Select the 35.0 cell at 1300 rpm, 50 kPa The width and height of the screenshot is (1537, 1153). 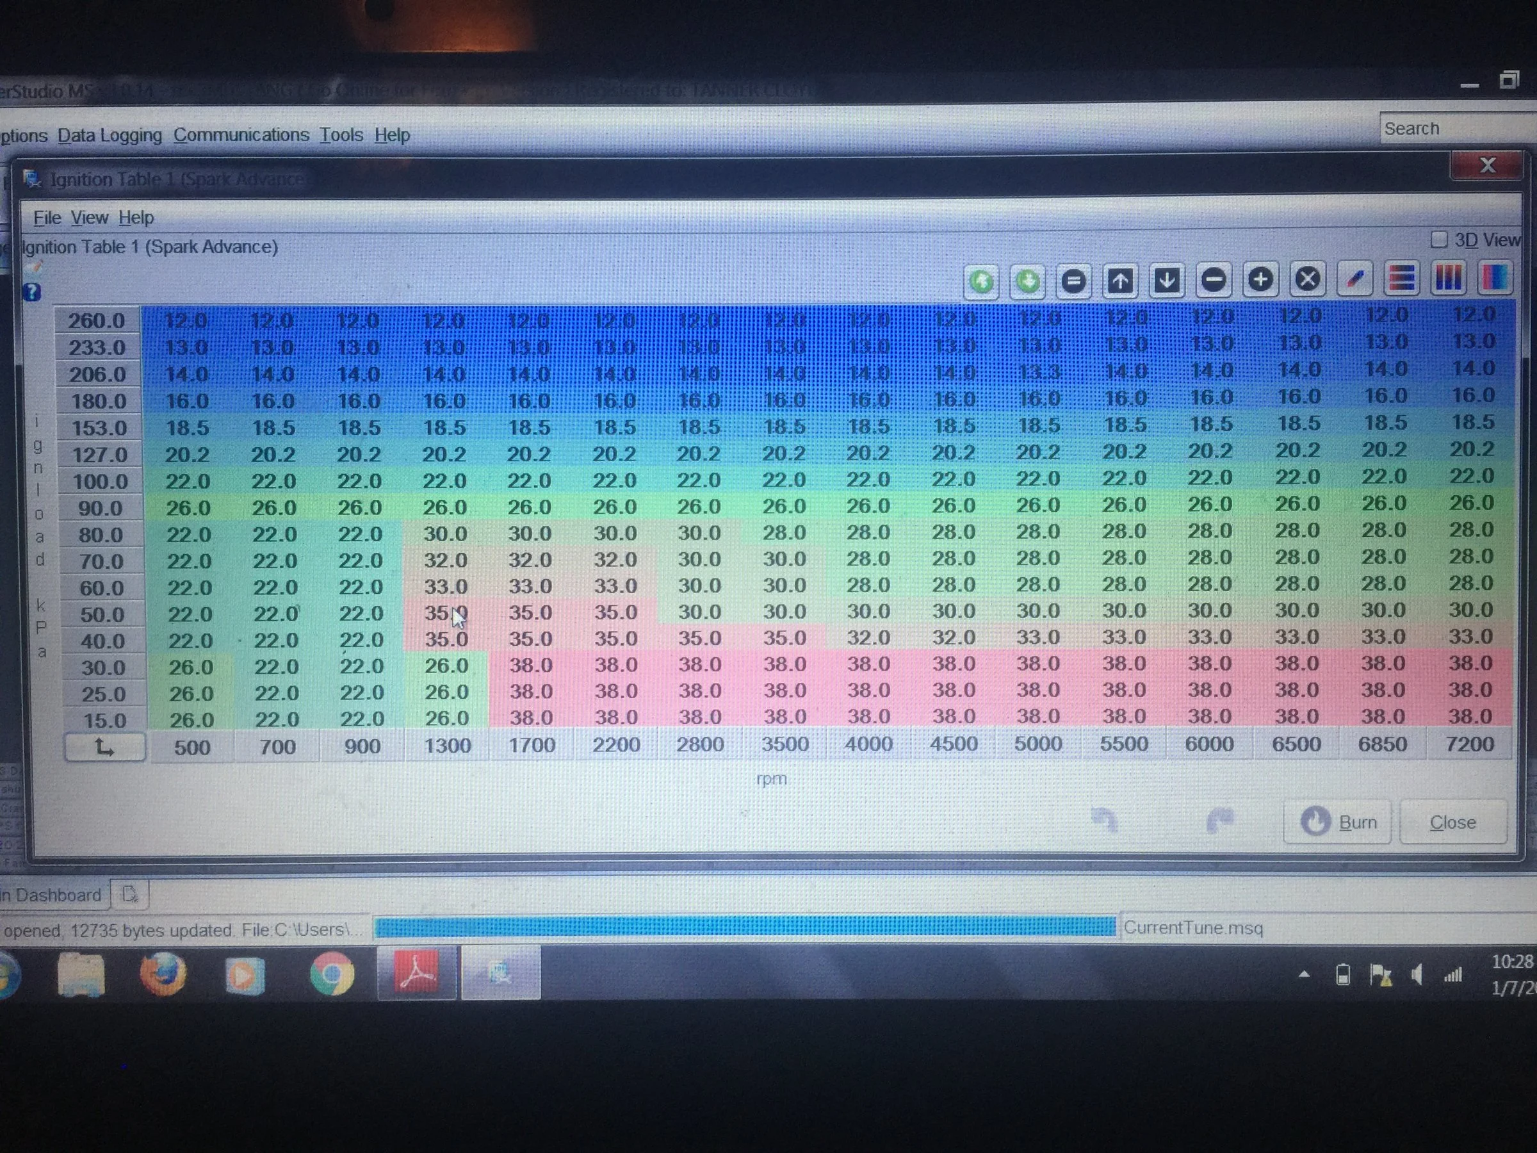pos(445,613)
